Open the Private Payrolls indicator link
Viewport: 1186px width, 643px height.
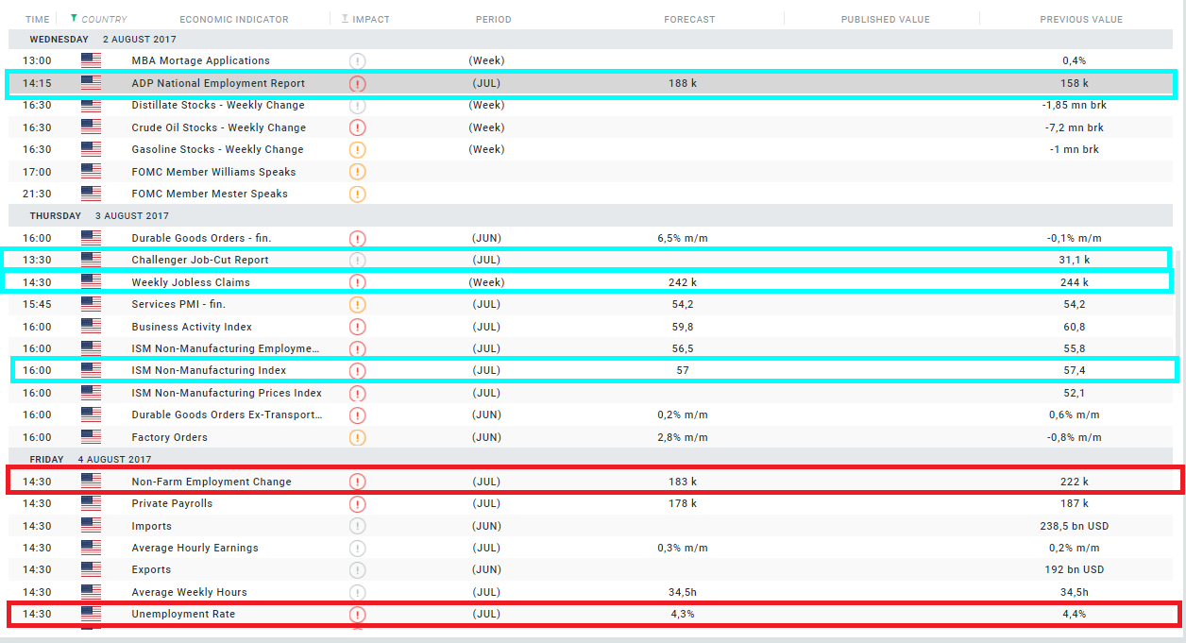(x=172, y=503)
